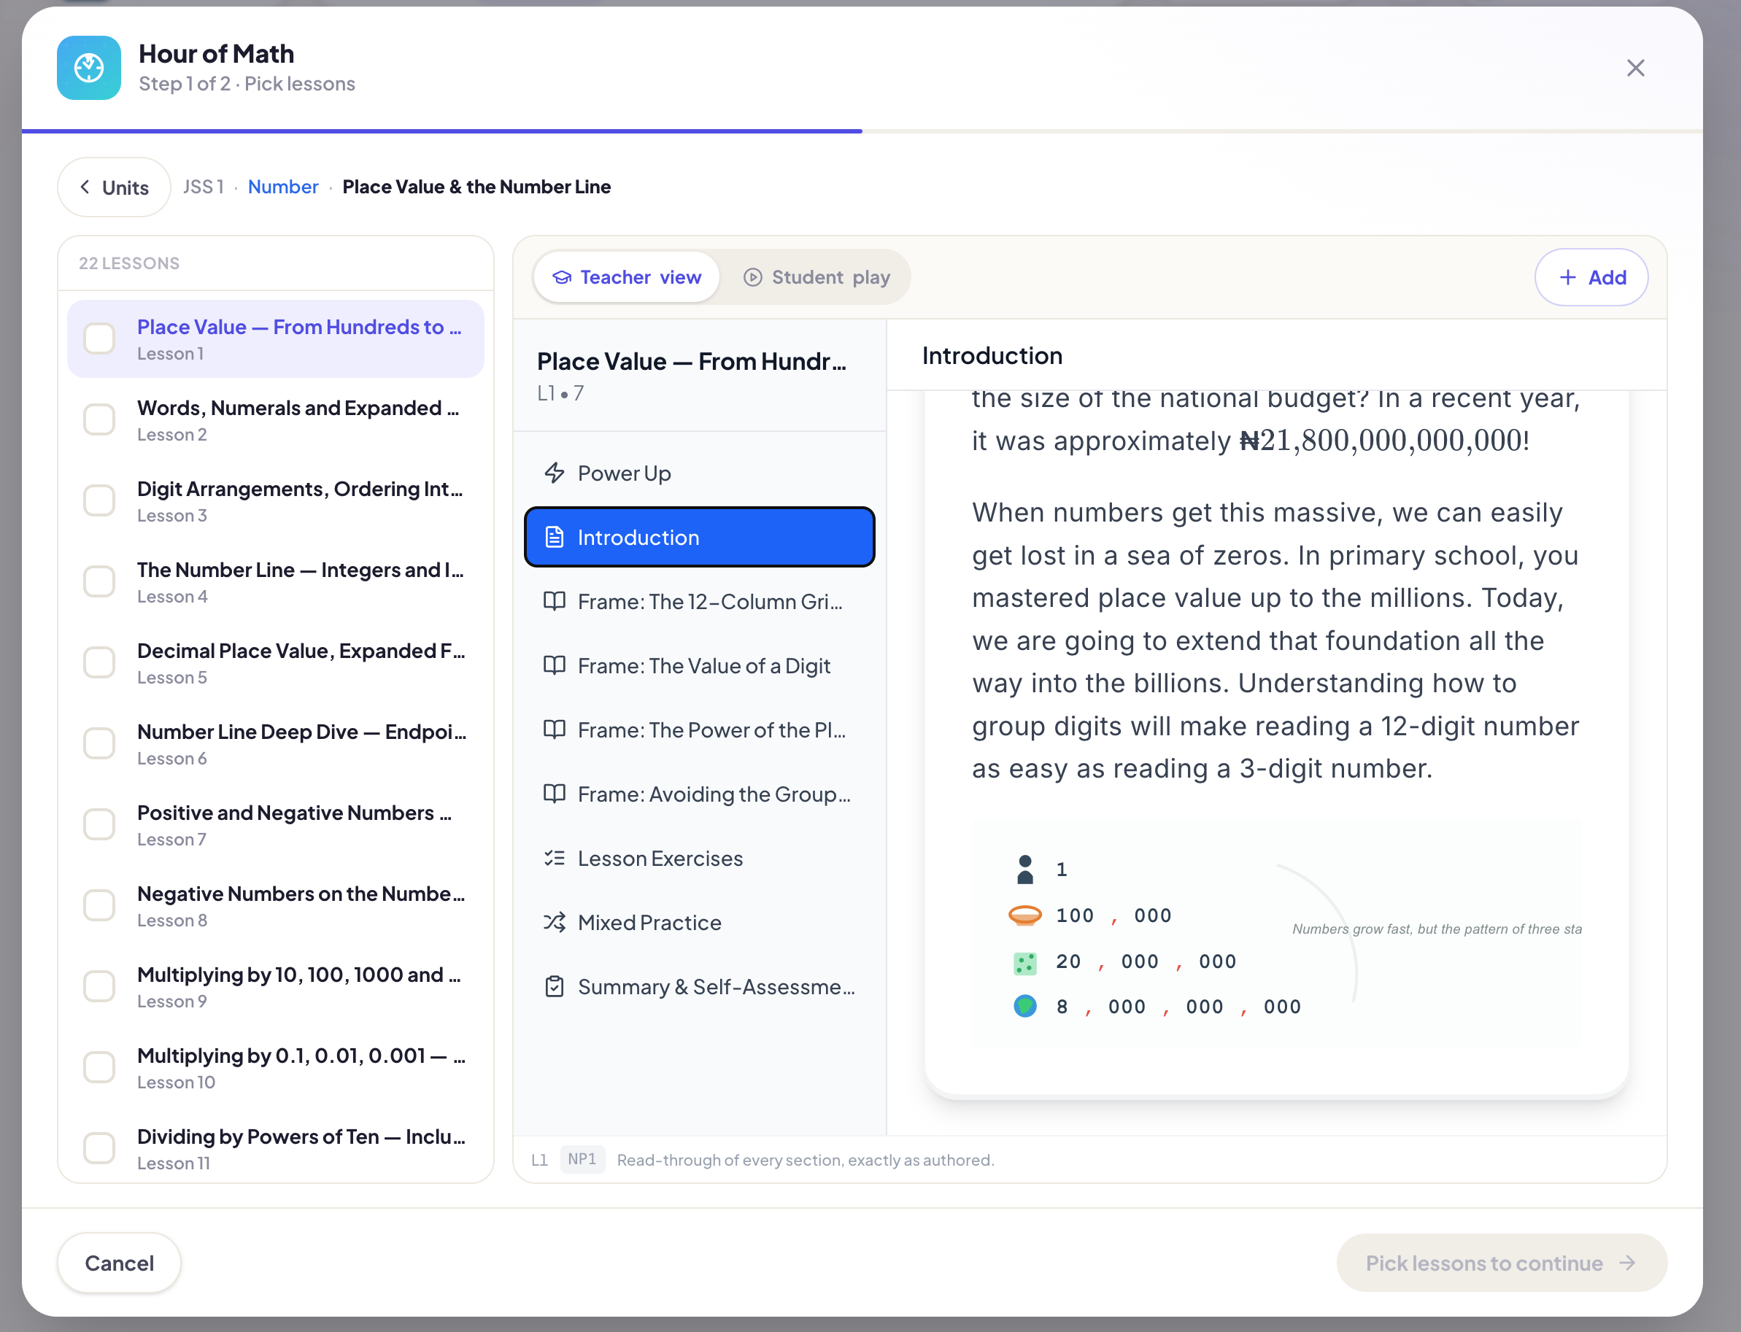Screen dimensions: 1741x1332
Task: Click the play circle Student play icon
Action: point(752,276)
